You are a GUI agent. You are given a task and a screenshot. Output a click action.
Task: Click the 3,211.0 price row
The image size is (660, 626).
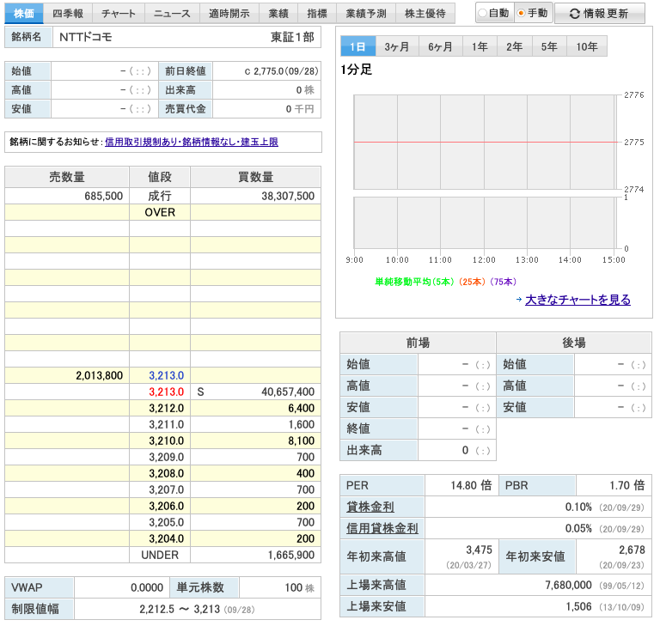click(163, 424)
